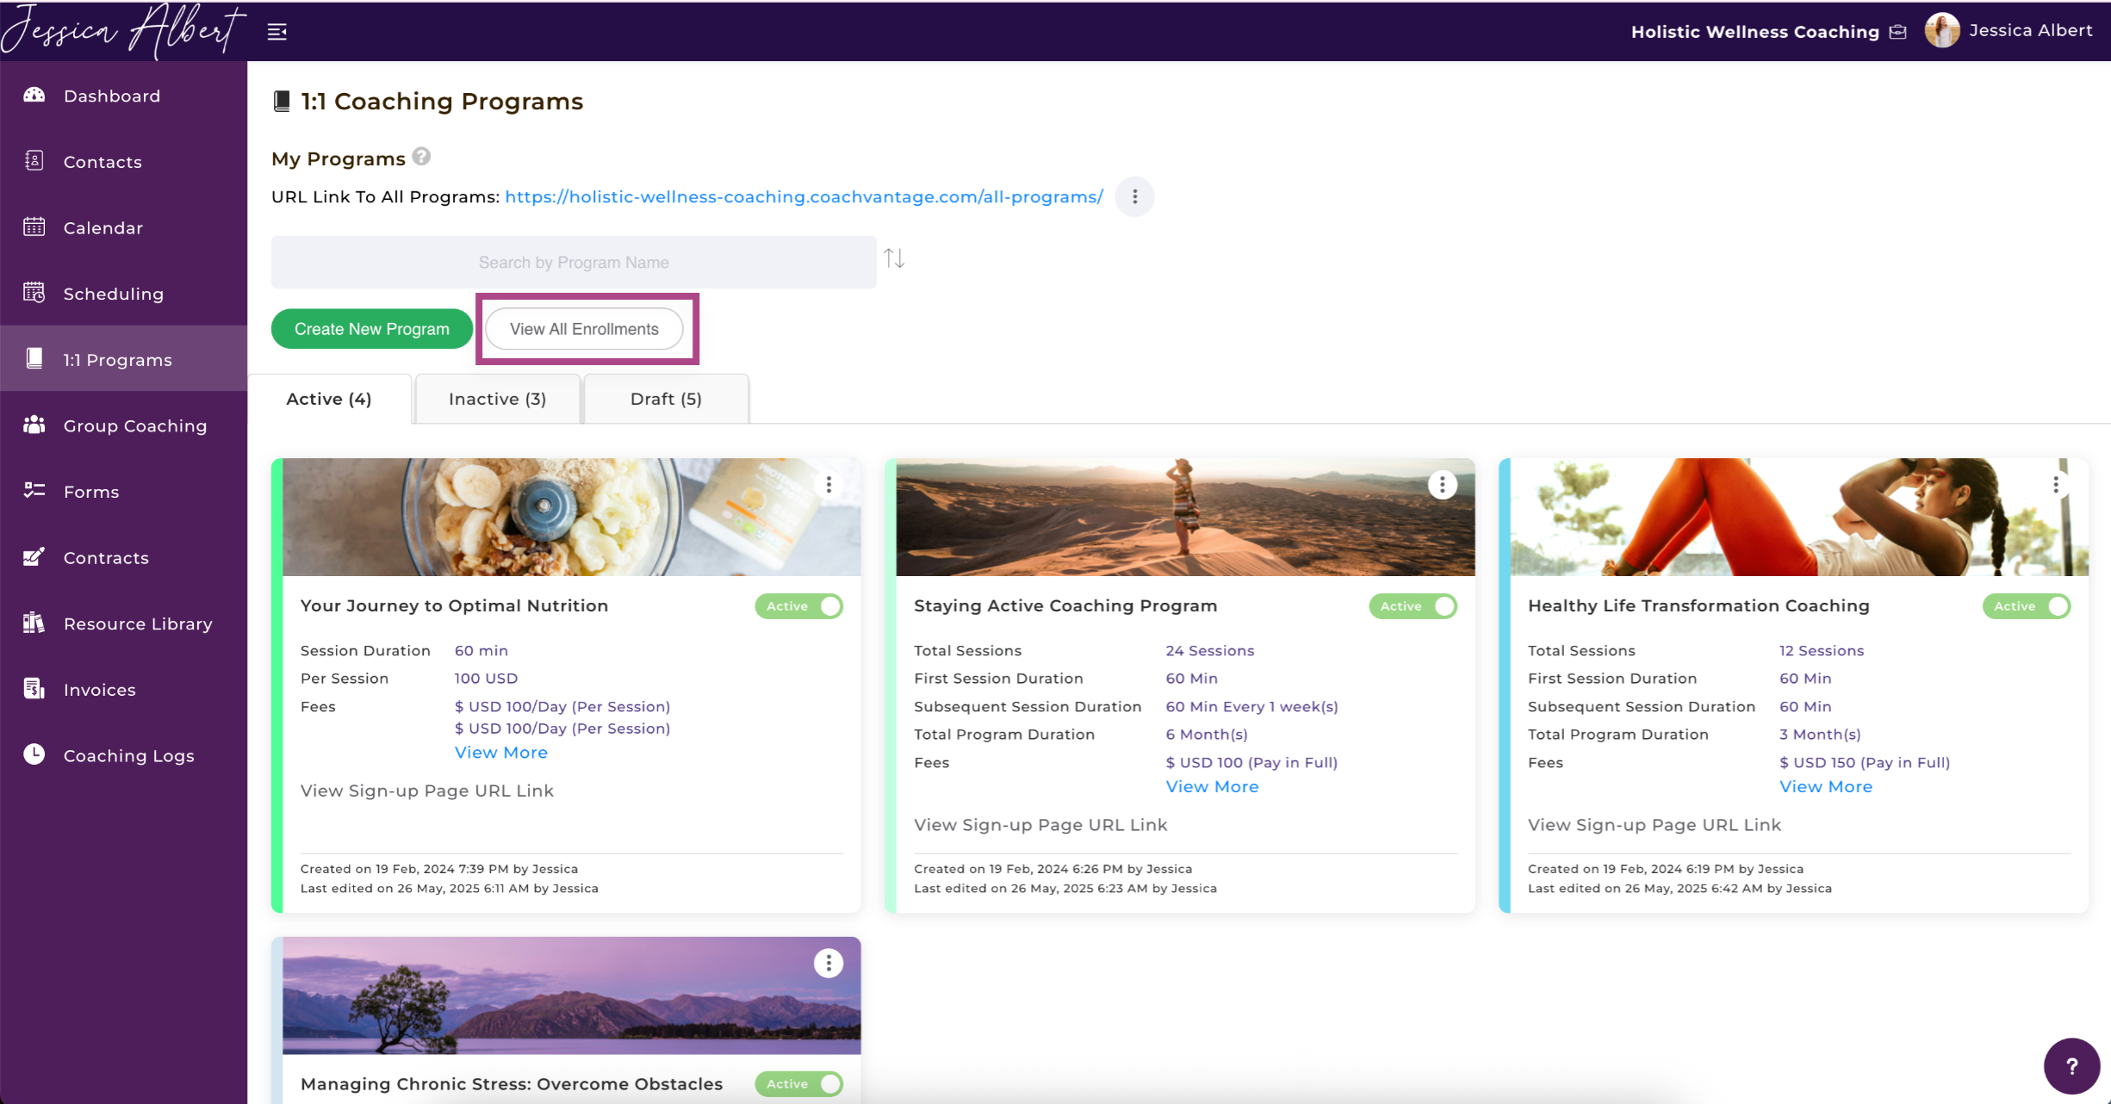Click the 24 Sessions value

click(1210, 651)
